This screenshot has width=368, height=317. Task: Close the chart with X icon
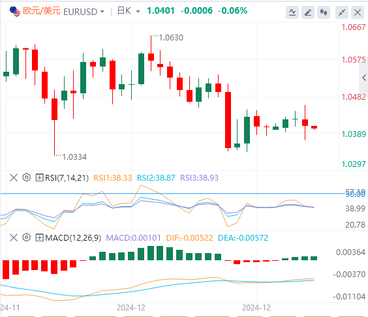coord(358,12)
